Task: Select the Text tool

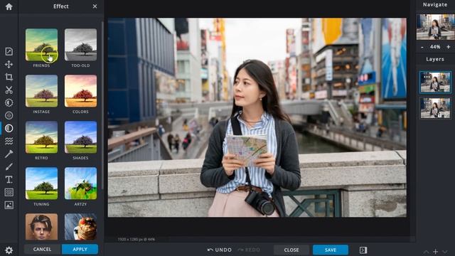Action: (x=9, y=179)
